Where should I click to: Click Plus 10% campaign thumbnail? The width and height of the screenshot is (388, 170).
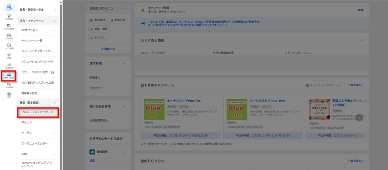[236, 109]
